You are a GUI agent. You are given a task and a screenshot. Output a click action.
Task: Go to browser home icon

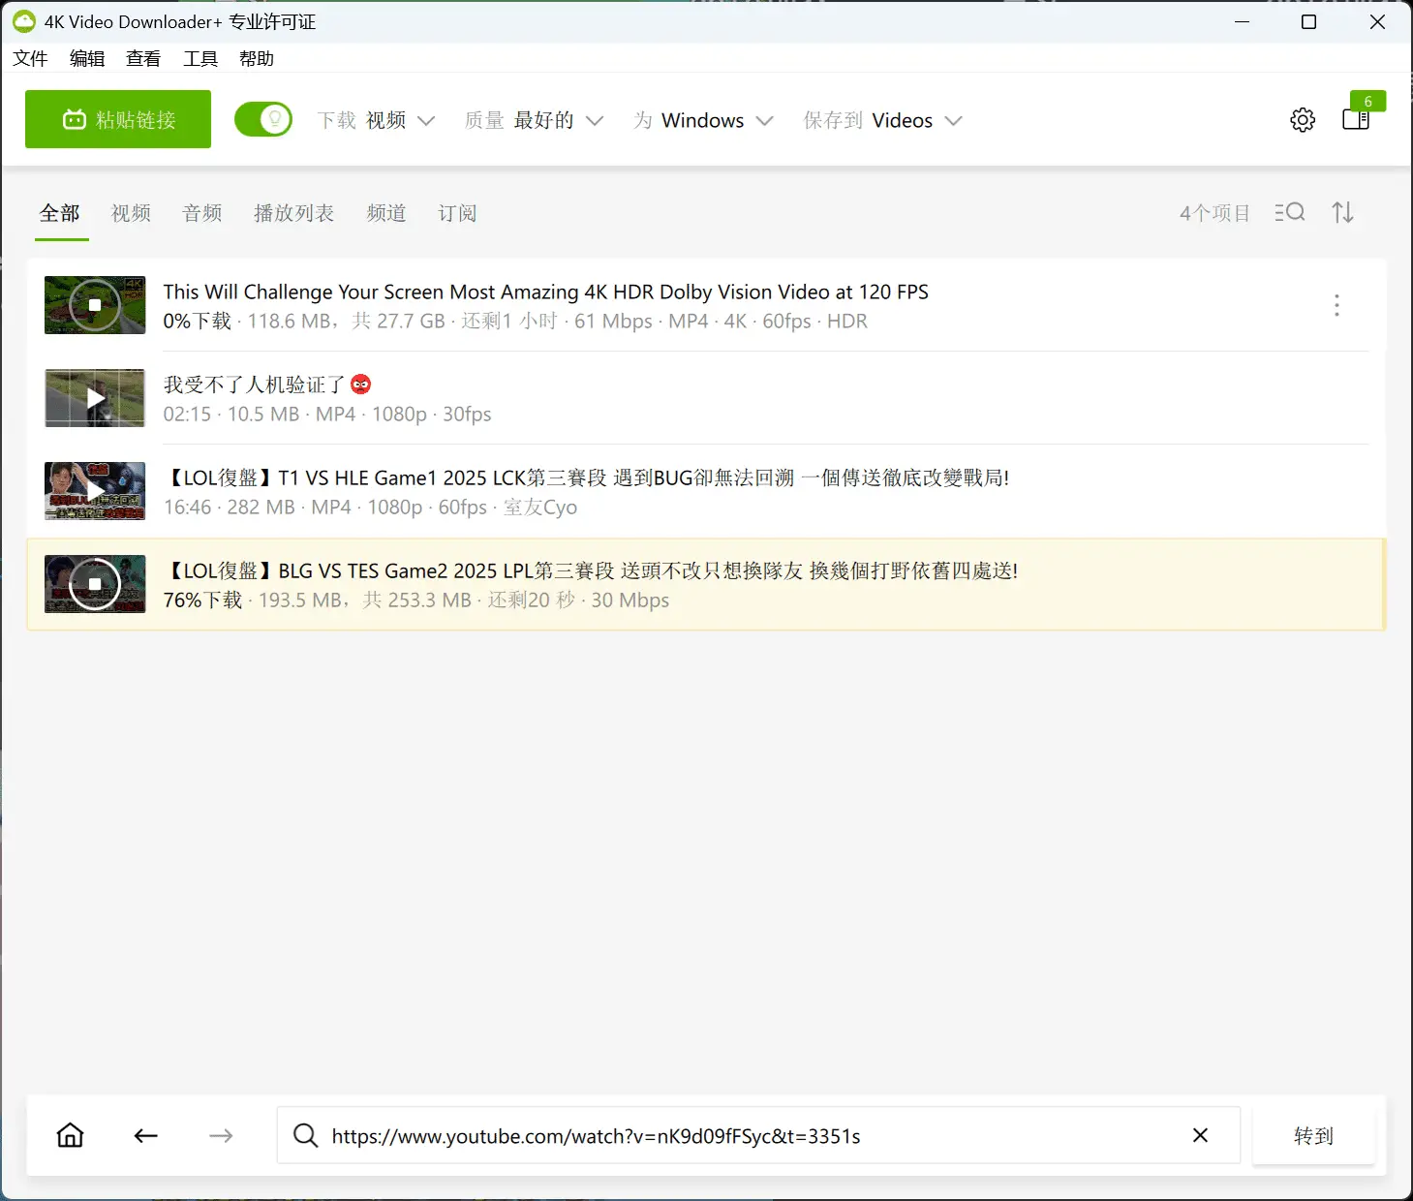pyautogui.click(x=71, y=1135)
